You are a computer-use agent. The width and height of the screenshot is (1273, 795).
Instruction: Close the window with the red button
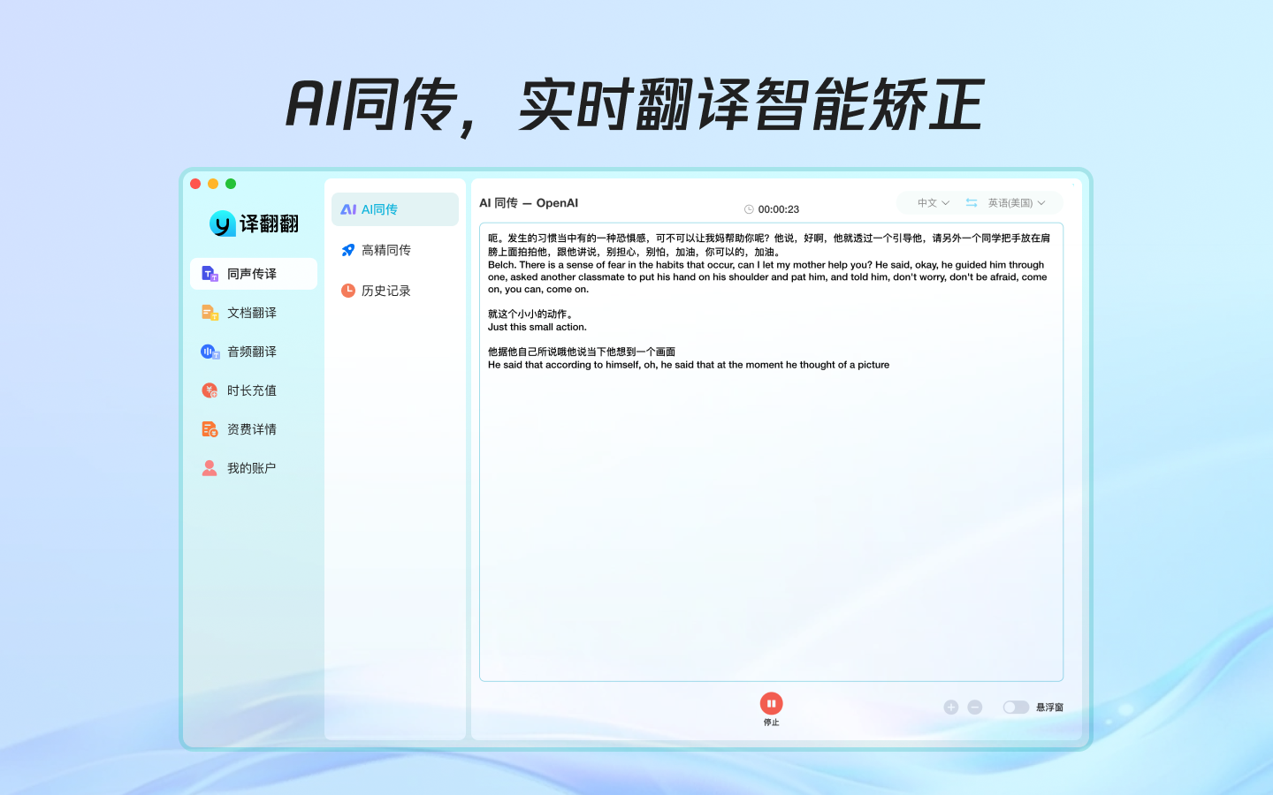tap(195, 184)
